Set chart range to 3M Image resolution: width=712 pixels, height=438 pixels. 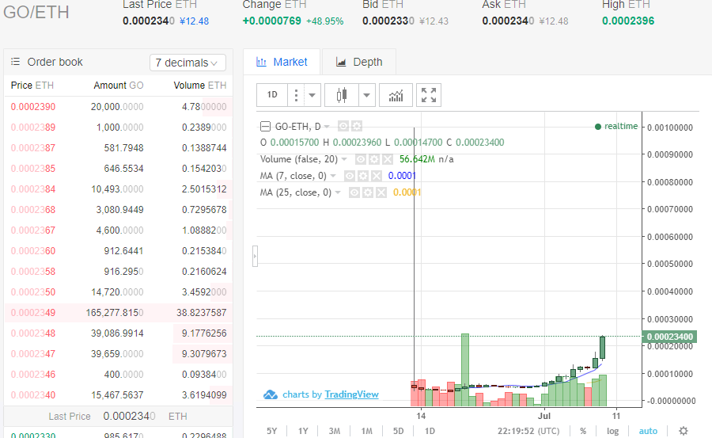(335, 431)
